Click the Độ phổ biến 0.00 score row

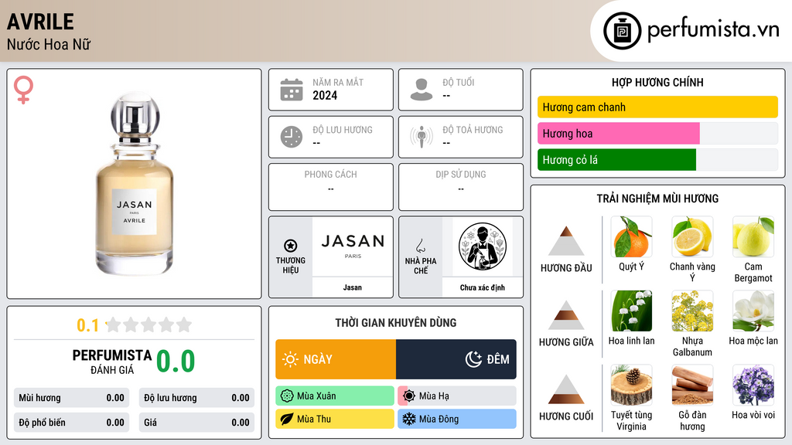click(x=71, y=423)
